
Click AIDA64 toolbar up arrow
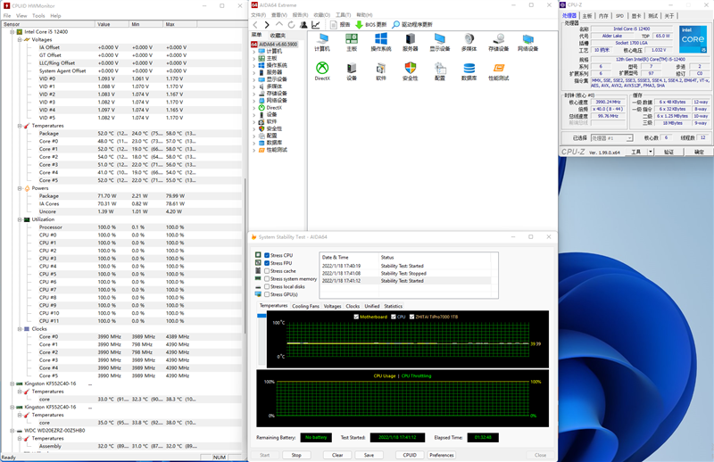tap(279, 25)
